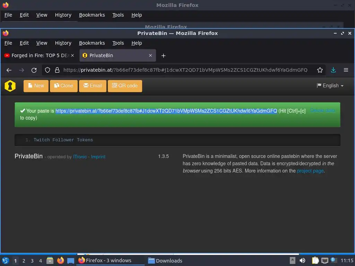Open History menu in PrivateBin window
The image size is (355, 266).
[63, 43]
